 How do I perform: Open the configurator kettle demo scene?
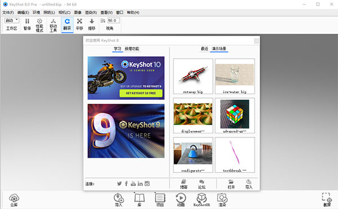click(193, 155)
